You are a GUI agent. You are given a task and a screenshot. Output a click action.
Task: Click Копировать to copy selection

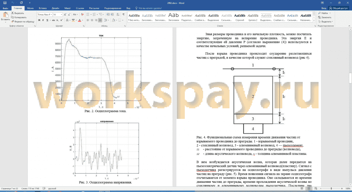[x=19, y=17]
